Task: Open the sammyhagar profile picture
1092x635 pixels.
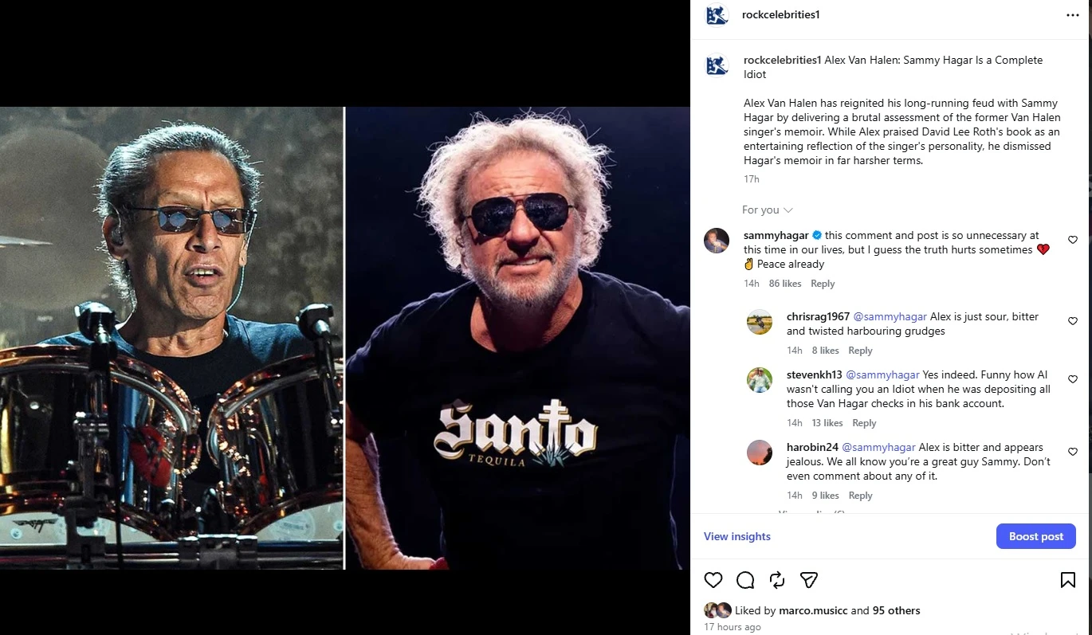Action: pos(717,241)
